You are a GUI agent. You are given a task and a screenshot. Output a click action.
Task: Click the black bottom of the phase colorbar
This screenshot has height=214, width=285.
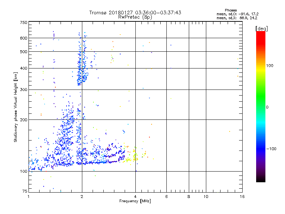click(261, 179)
